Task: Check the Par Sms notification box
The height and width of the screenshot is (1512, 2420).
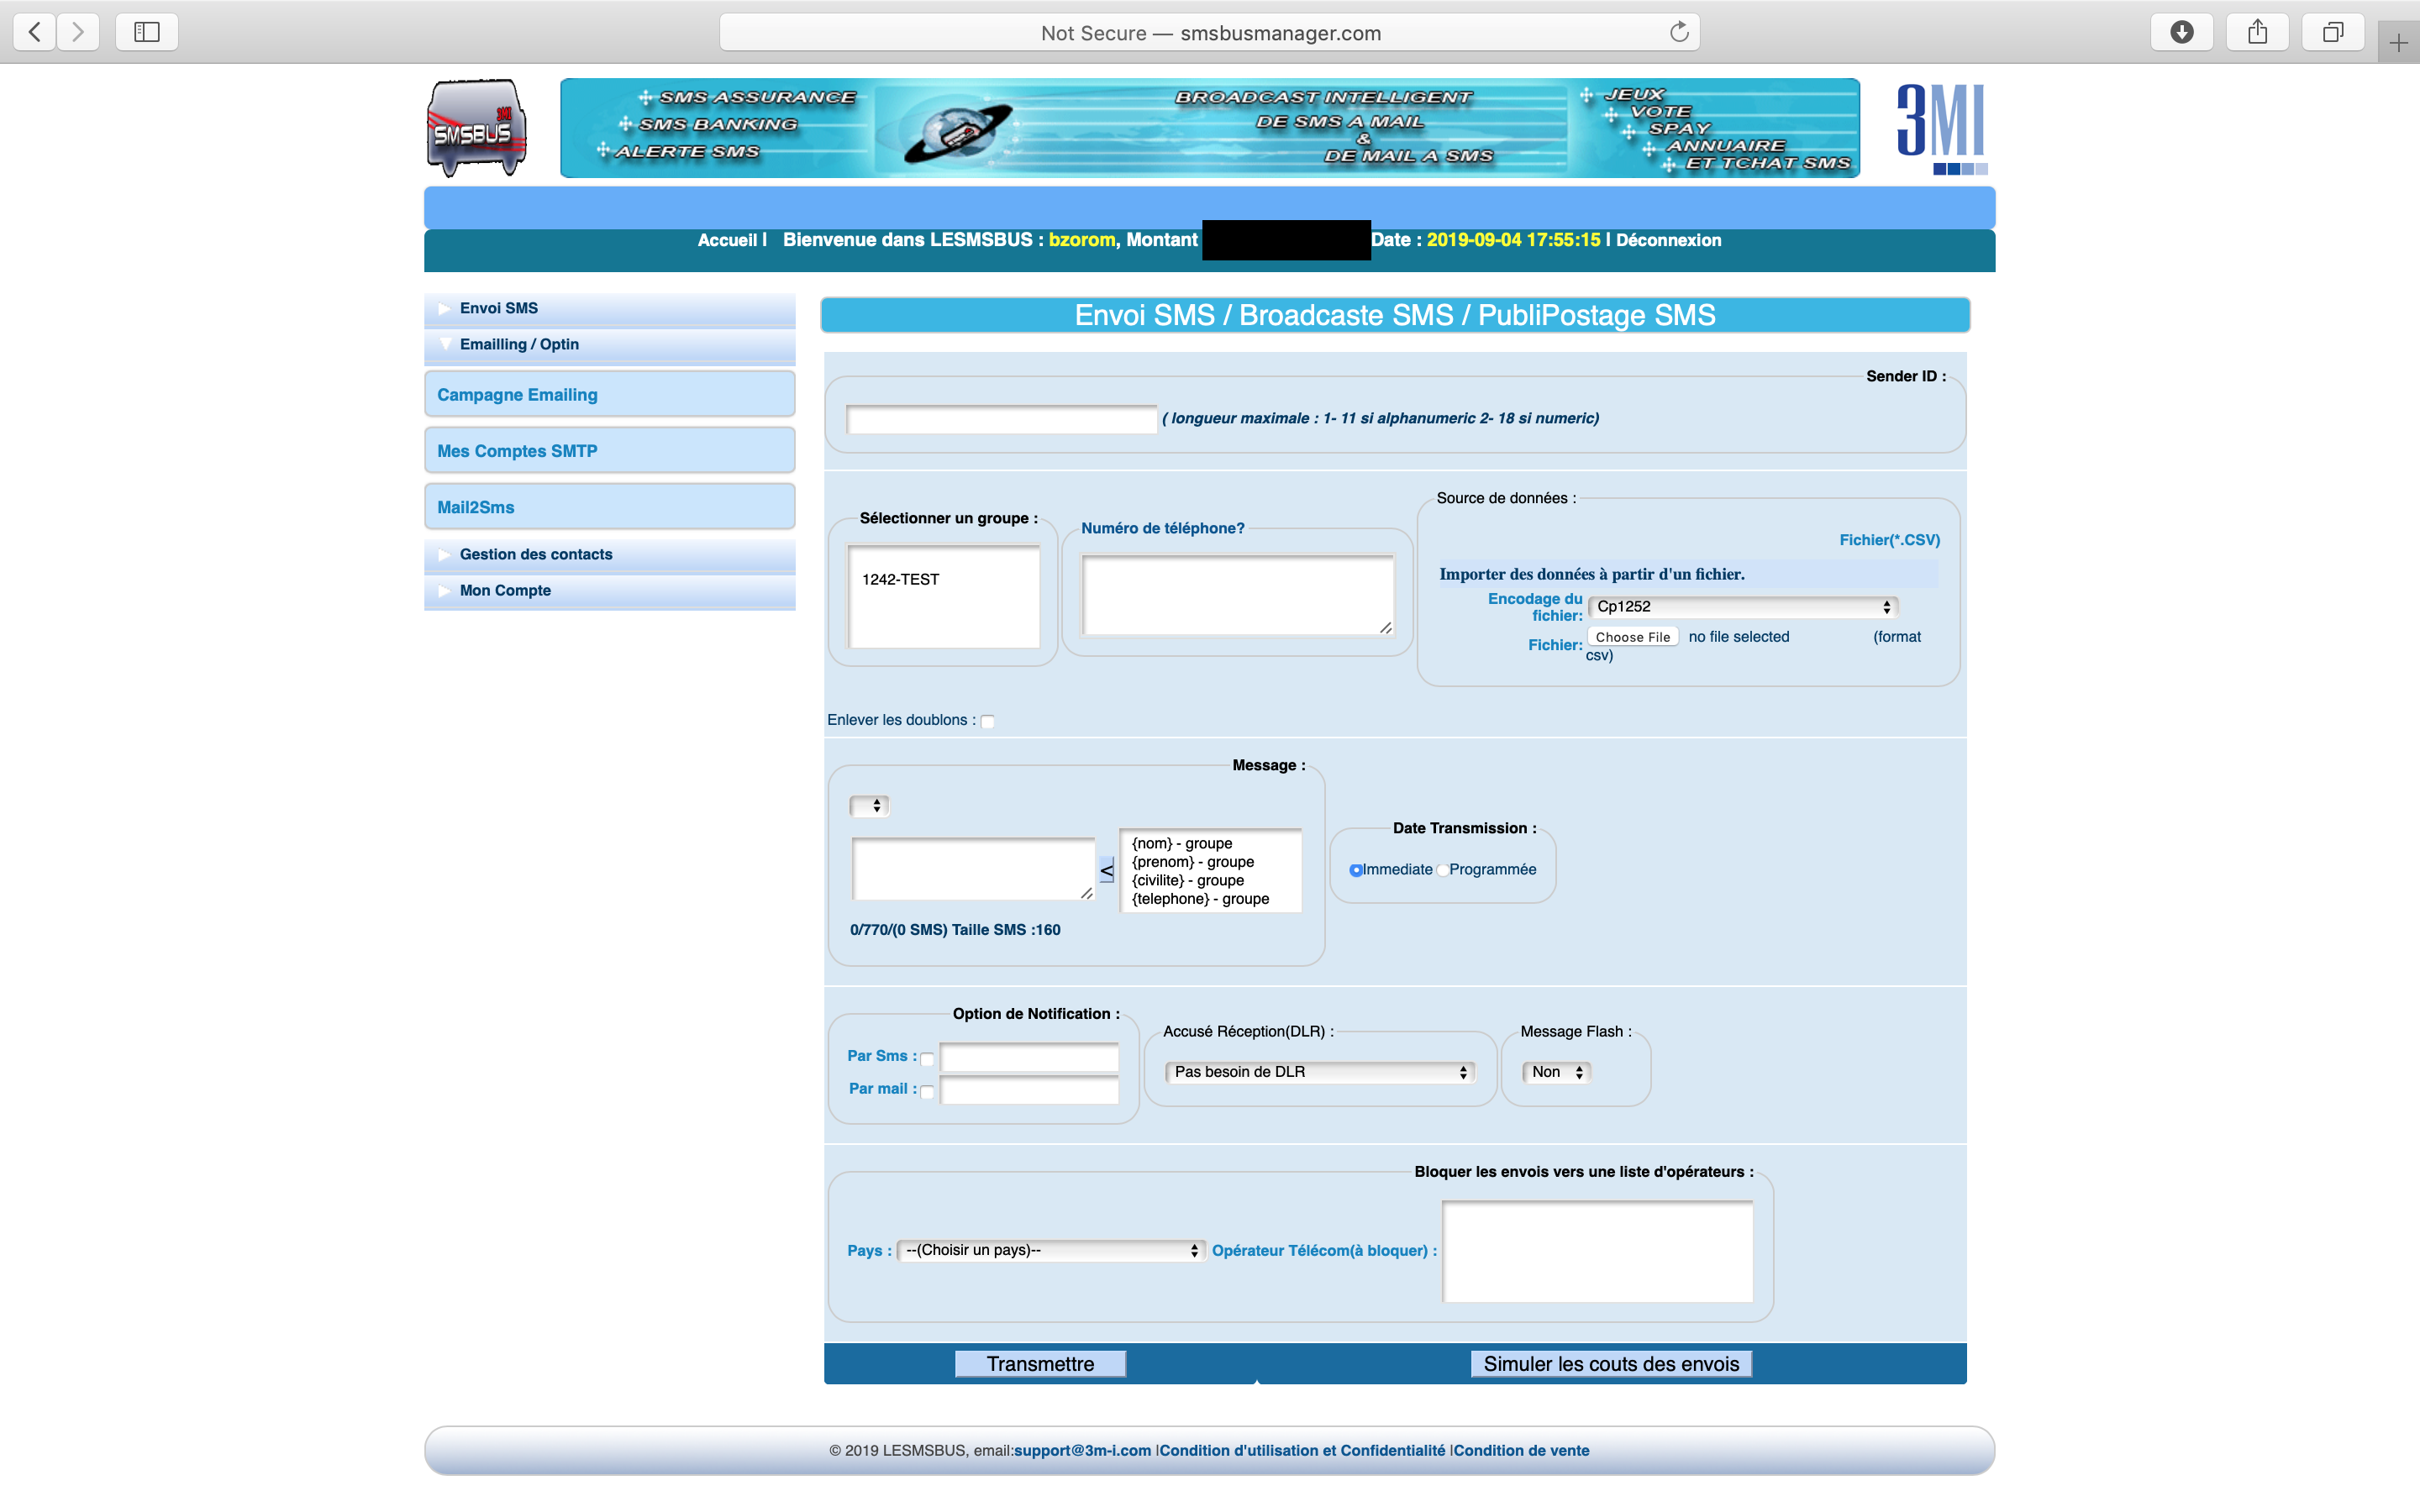Action: pyautogui.click(x=927, y=1059)
